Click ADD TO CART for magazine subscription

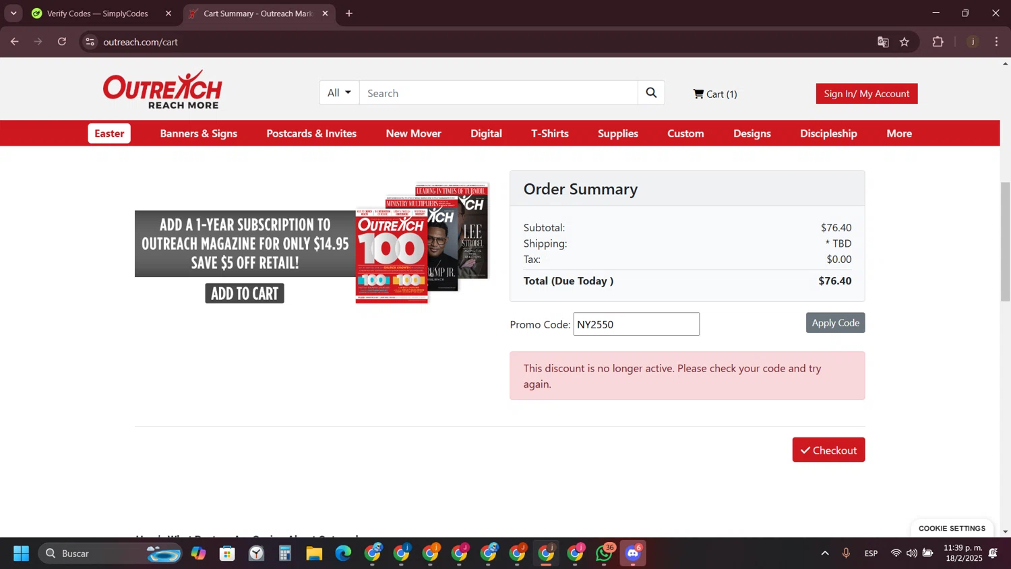pos(245,293)
